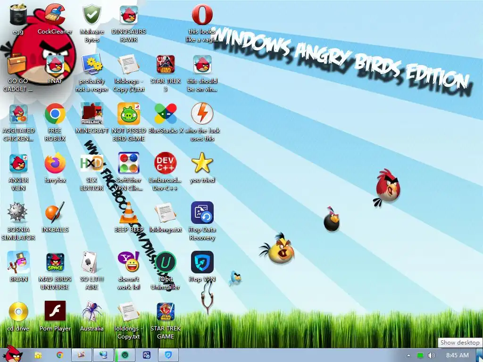The height and width of the screenshot is (362, 483).
Task: Select the 'probably not a rogue' gears icon
Action: pos(92,64)
